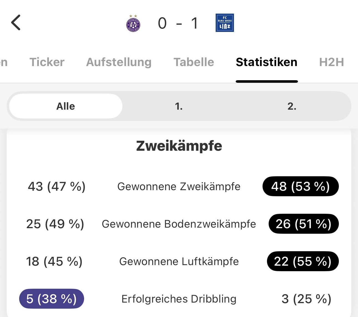The height and width of the screenshot is (317, 358).
Task: Switch to the Ticker tab
Action: point(47,62)
